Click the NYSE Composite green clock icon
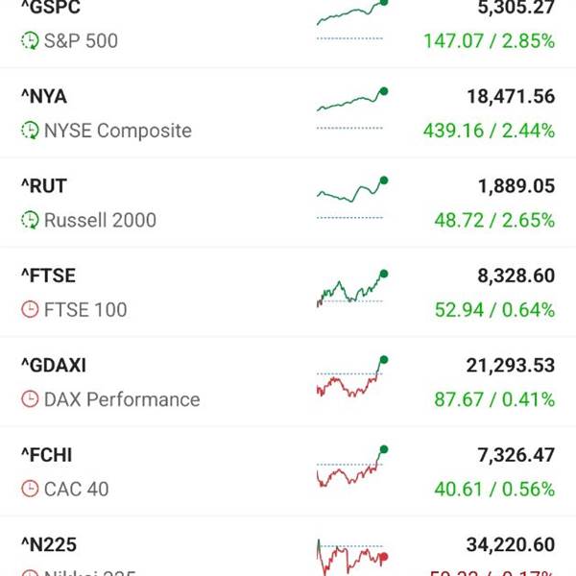576x576 pixels. [x=30, y=131]
